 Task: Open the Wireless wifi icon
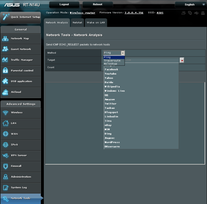5,113
